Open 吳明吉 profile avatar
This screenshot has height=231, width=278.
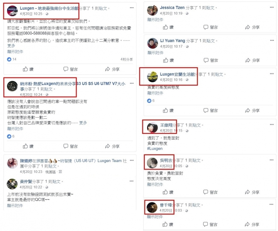coord(152,163)
